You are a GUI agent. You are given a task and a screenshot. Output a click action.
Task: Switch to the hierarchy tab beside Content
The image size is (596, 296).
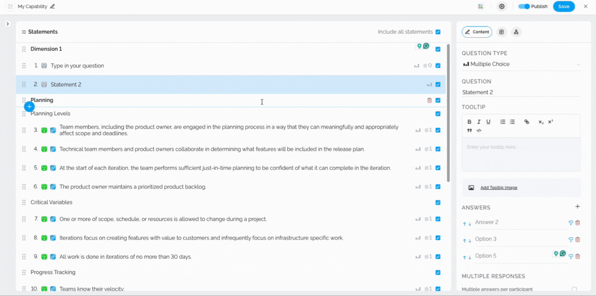[516, 32]
